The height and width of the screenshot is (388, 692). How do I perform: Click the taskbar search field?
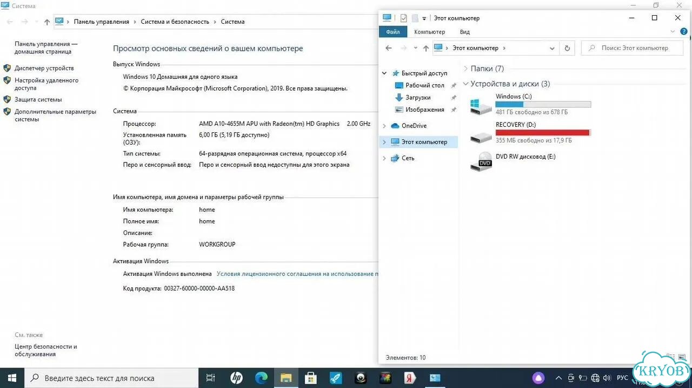111,378
